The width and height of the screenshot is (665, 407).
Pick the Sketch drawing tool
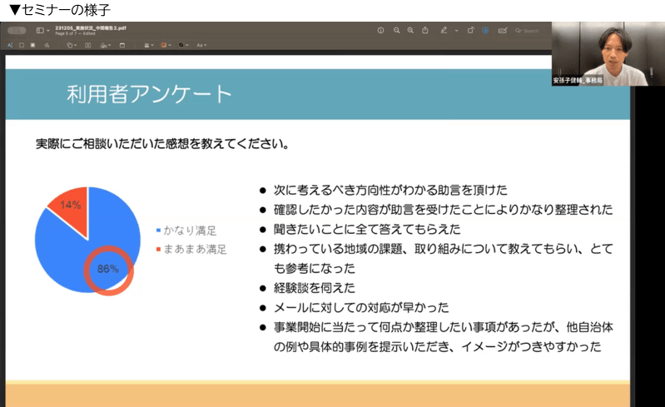point(47,45)
